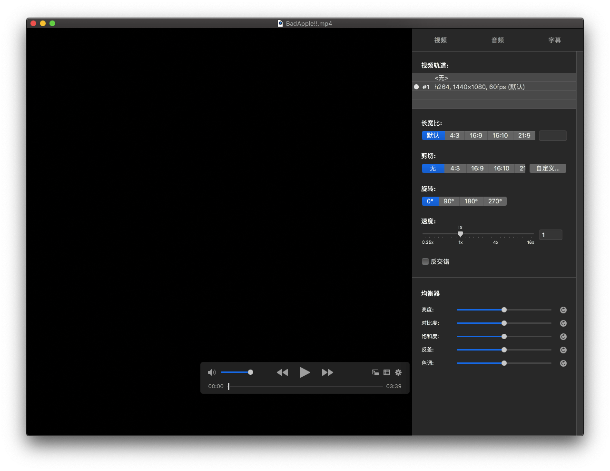Open settings with the gear icon

point(398,372)
